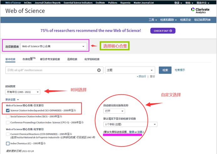This screenshot has height=154, width=217.
Task: Click the +添加行 link
Action: pyautogui.click(x=141, y=76)
